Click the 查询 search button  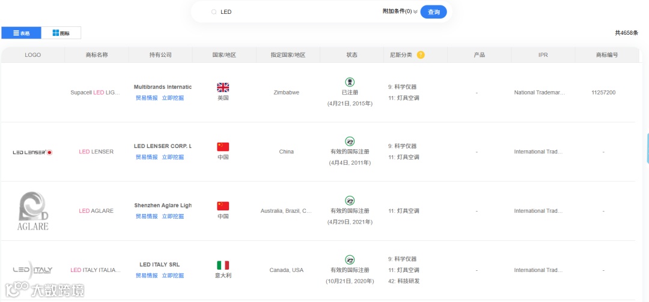click(x=434, y=12)
